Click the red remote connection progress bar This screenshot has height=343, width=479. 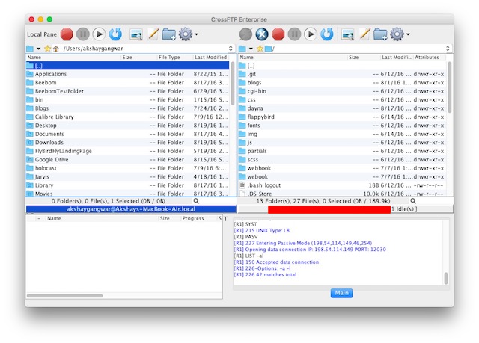(x=329, y=209)
